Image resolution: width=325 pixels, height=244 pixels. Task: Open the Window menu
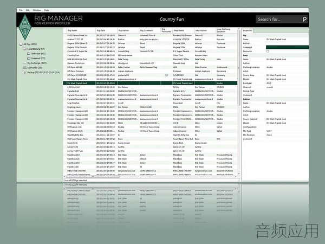point(37,10)
